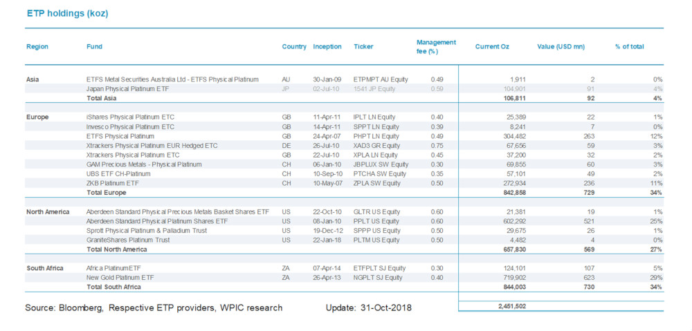Select Aberdeen Standard Precious Metals Basket fund
The image size is (692, 331).
[178, 211]
